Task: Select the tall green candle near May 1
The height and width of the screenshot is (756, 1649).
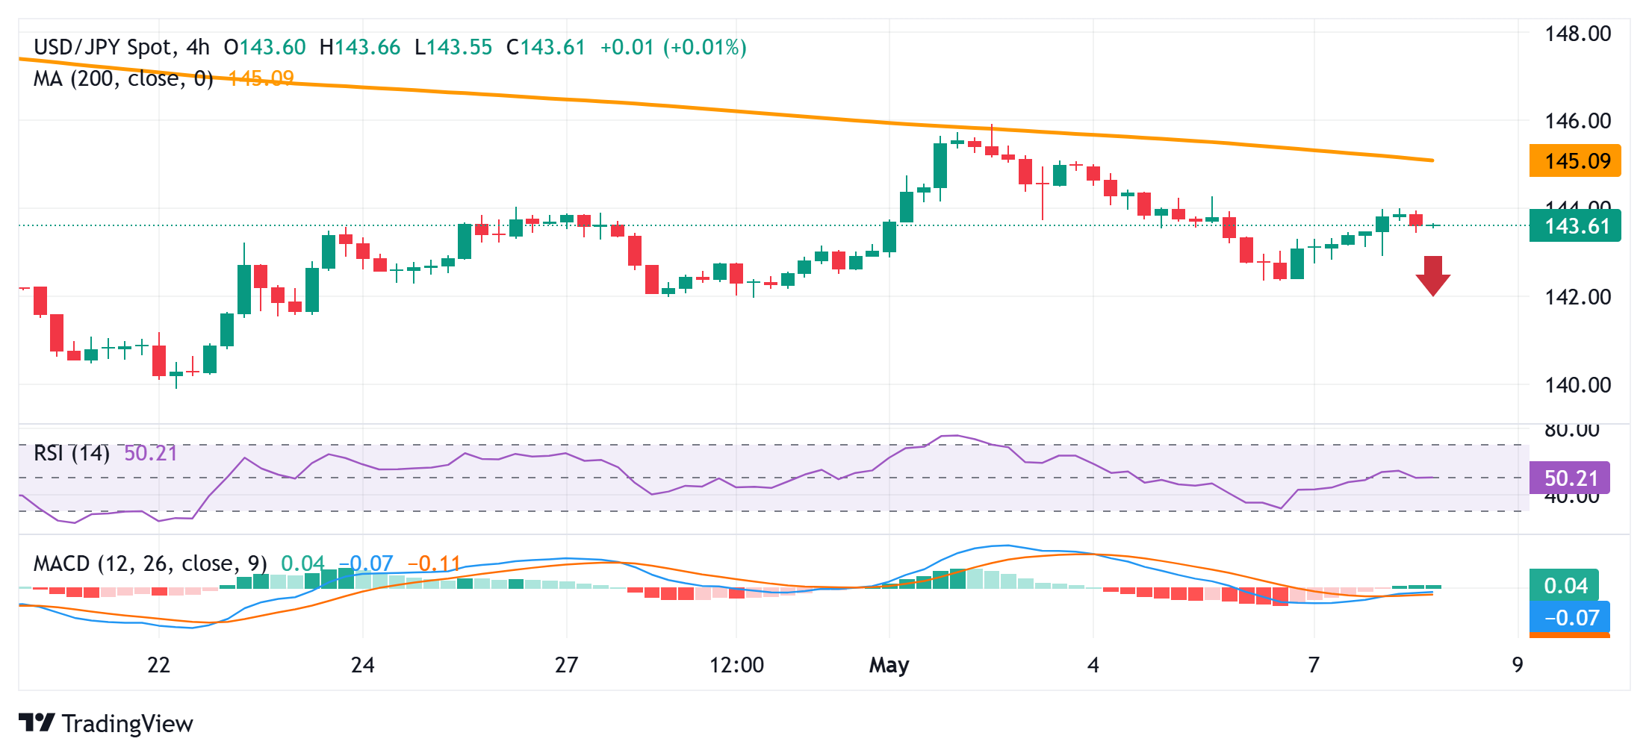Action: tap(942, 167)
